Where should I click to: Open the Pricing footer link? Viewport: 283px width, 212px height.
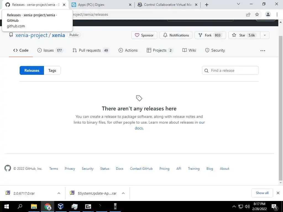pos(164,169)
